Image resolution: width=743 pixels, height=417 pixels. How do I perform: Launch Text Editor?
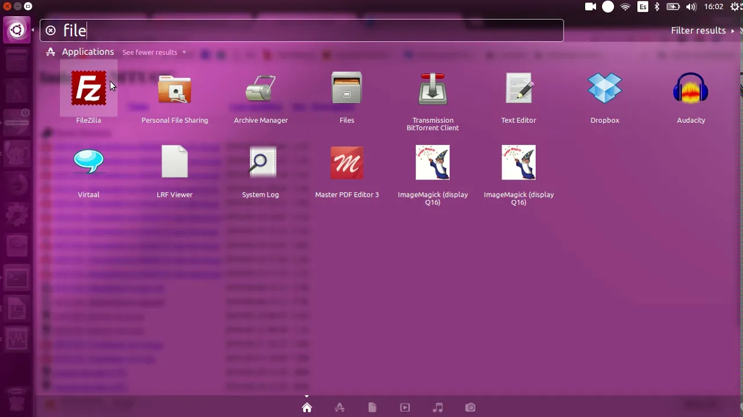click(518, 89)
